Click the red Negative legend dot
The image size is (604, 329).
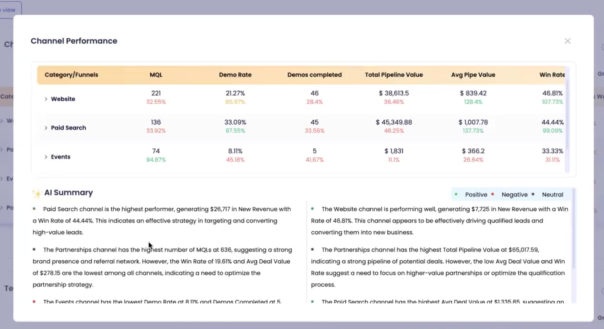pyautogui.click(x=492, y=194)
